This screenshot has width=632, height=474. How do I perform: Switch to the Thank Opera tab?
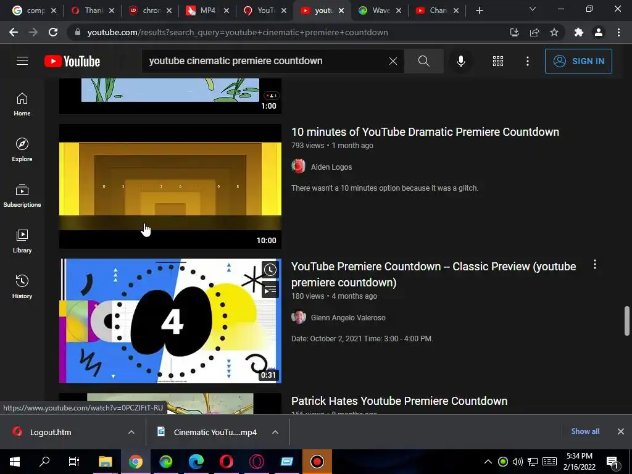[x=93, y=10]
